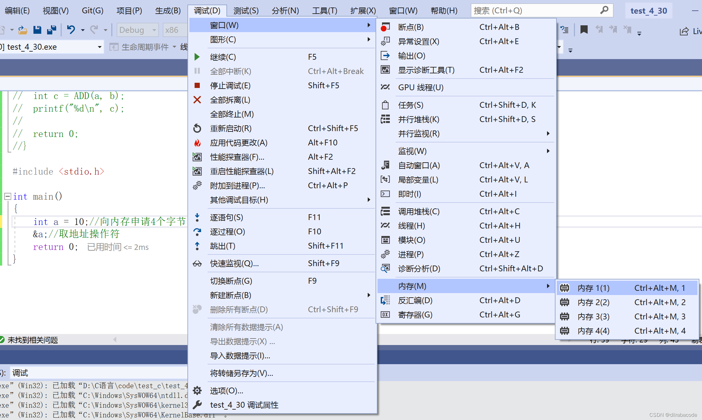Click the Parallel Stacks icon
702x420 pixels.
click(x=385, y=119)
